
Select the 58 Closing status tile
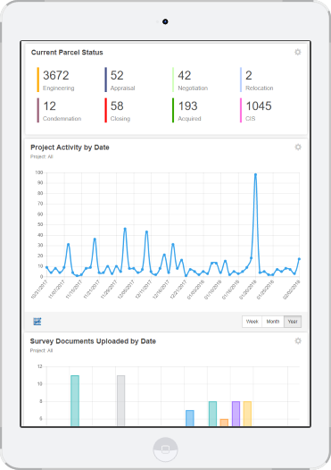pos(118,110)
